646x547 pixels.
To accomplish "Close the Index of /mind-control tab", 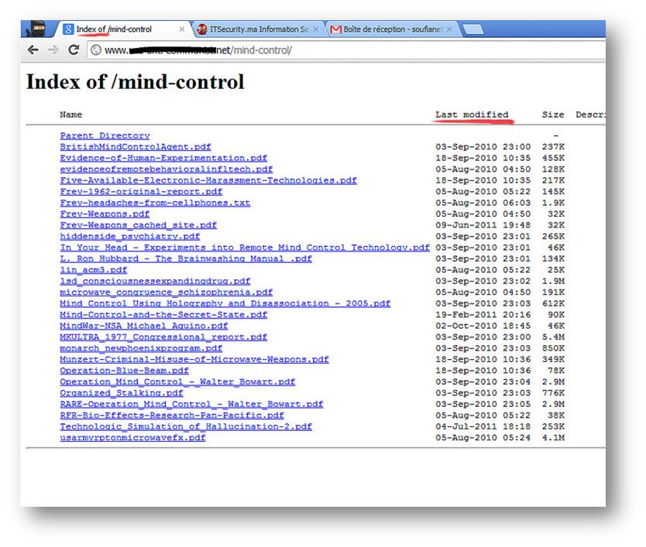I will [182, 29].
